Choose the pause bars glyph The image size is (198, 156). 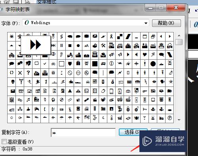(x=61, y=45)
